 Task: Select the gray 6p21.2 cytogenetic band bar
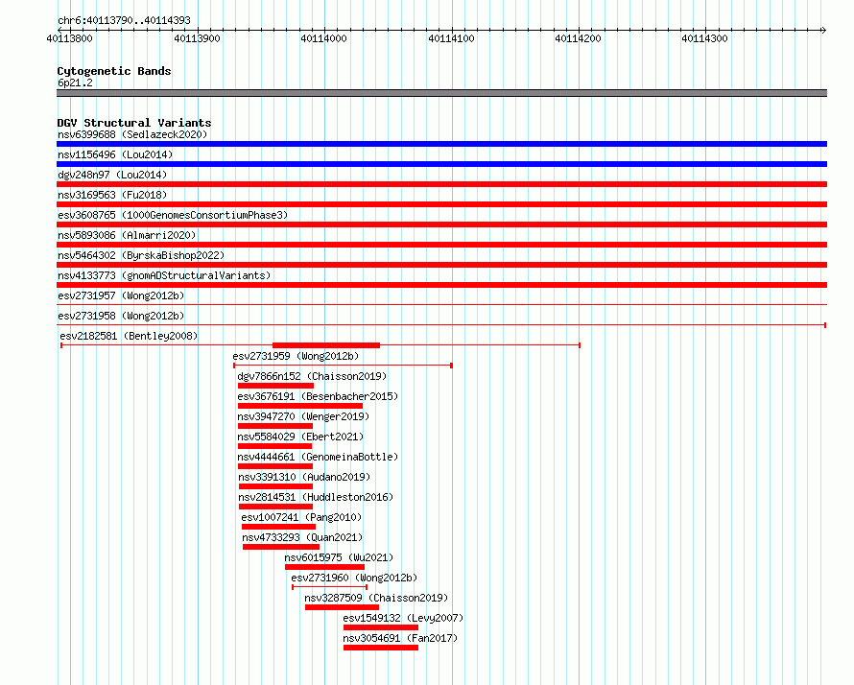pos(441,93)
